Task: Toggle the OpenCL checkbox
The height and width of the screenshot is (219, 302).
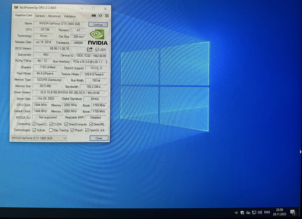Action: [34, 124]
